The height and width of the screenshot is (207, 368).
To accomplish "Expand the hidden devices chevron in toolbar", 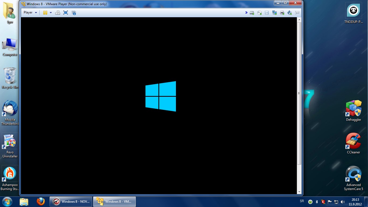I will (246, 12).
